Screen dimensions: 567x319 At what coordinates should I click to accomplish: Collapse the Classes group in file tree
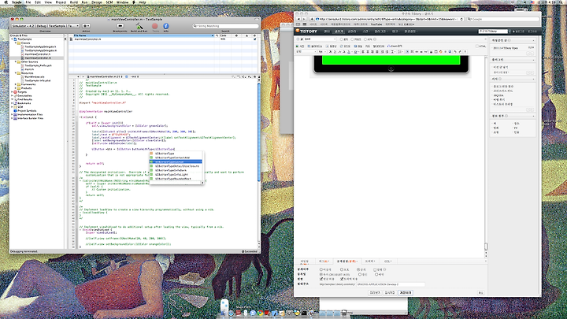pos(16,43)
